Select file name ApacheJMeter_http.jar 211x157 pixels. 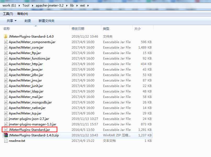coord(26,64)
